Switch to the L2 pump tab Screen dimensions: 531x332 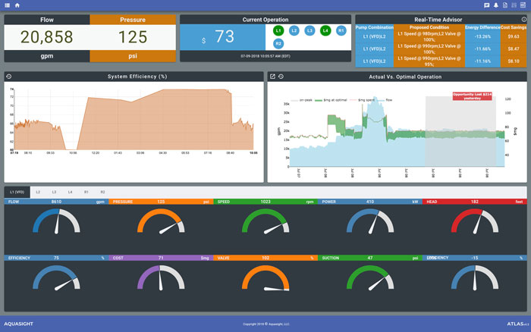click(x=38, y=192)
